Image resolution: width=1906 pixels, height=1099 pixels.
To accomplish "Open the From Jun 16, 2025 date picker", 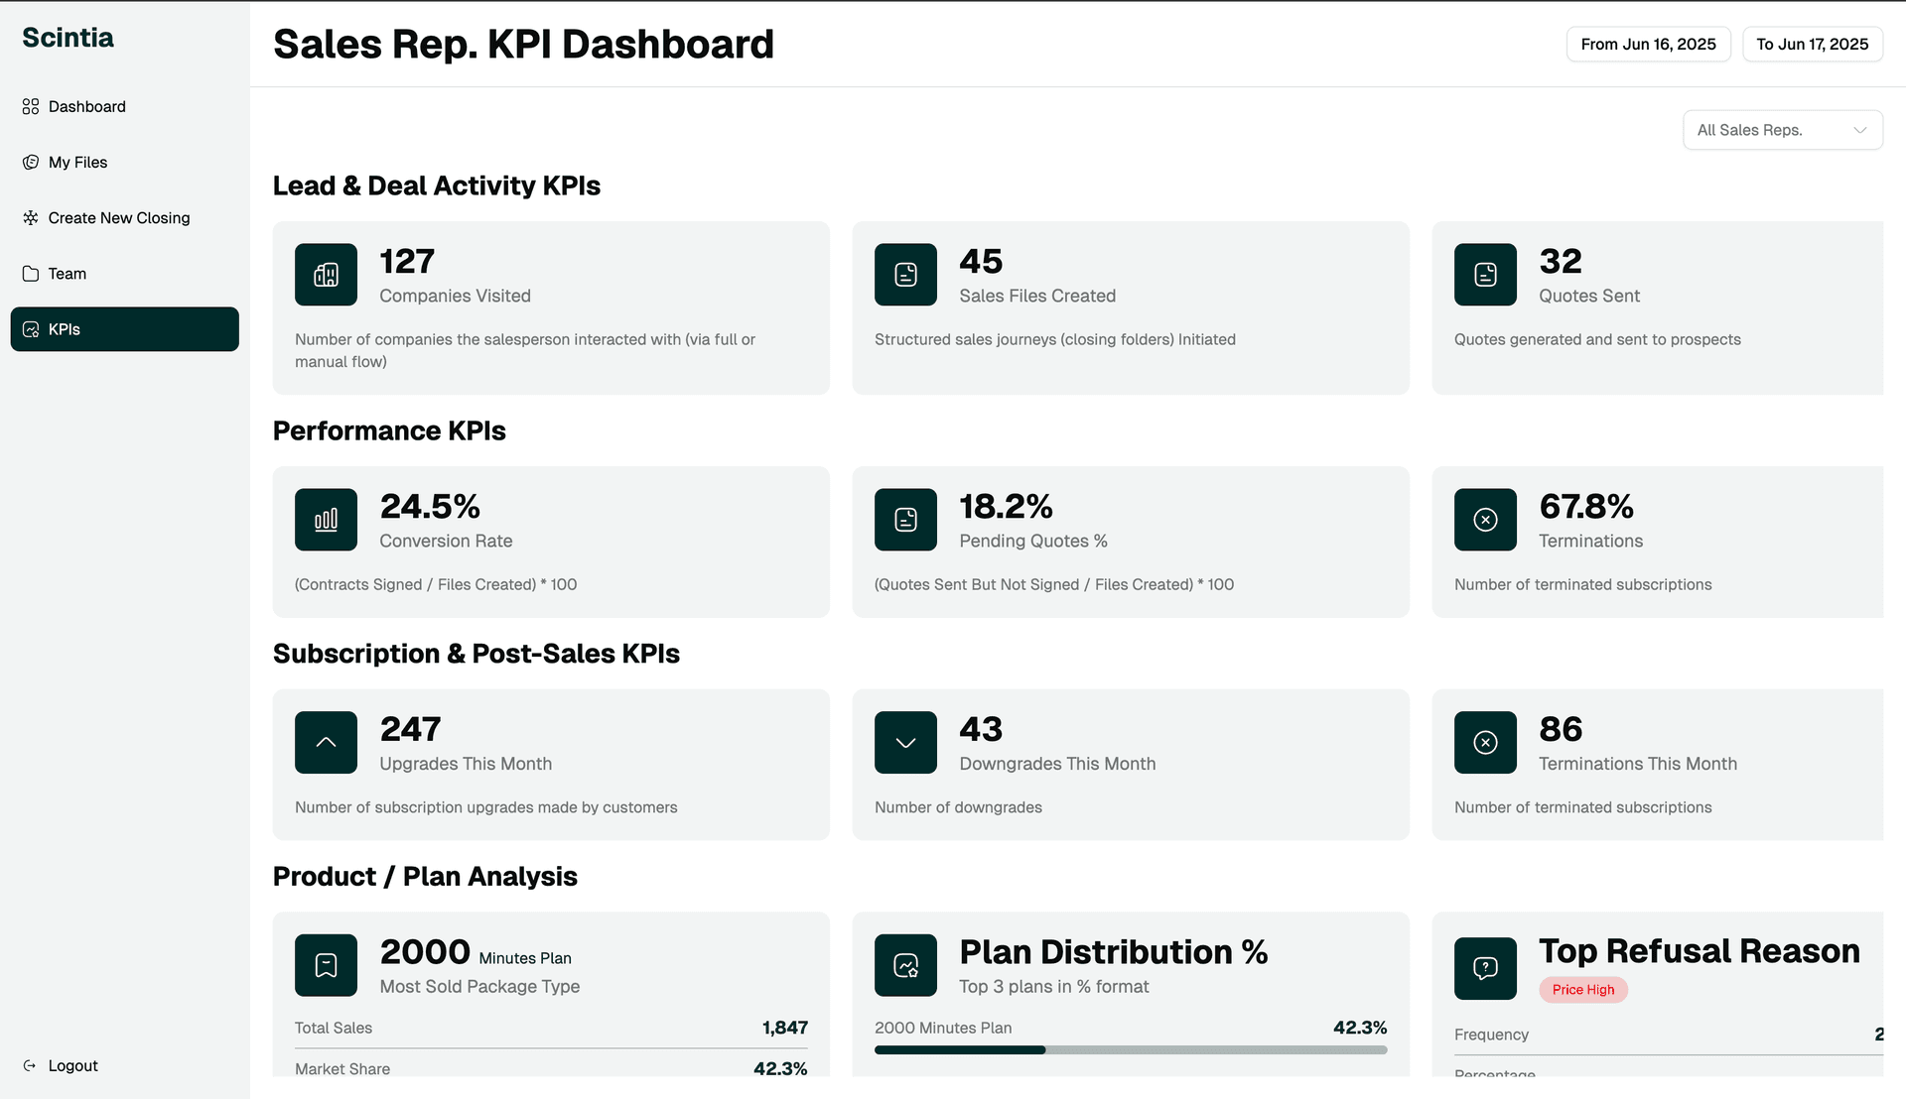I will click(1648, 45).
